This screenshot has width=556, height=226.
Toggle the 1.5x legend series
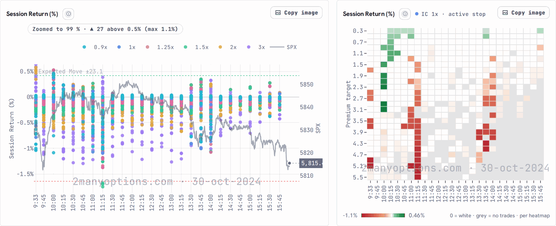196,47
